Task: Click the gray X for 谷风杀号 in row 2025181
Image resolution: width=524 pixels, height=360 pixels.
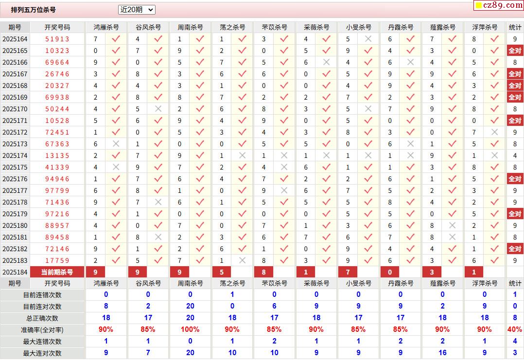Action: pyautogui.click(x=158, y=237)
